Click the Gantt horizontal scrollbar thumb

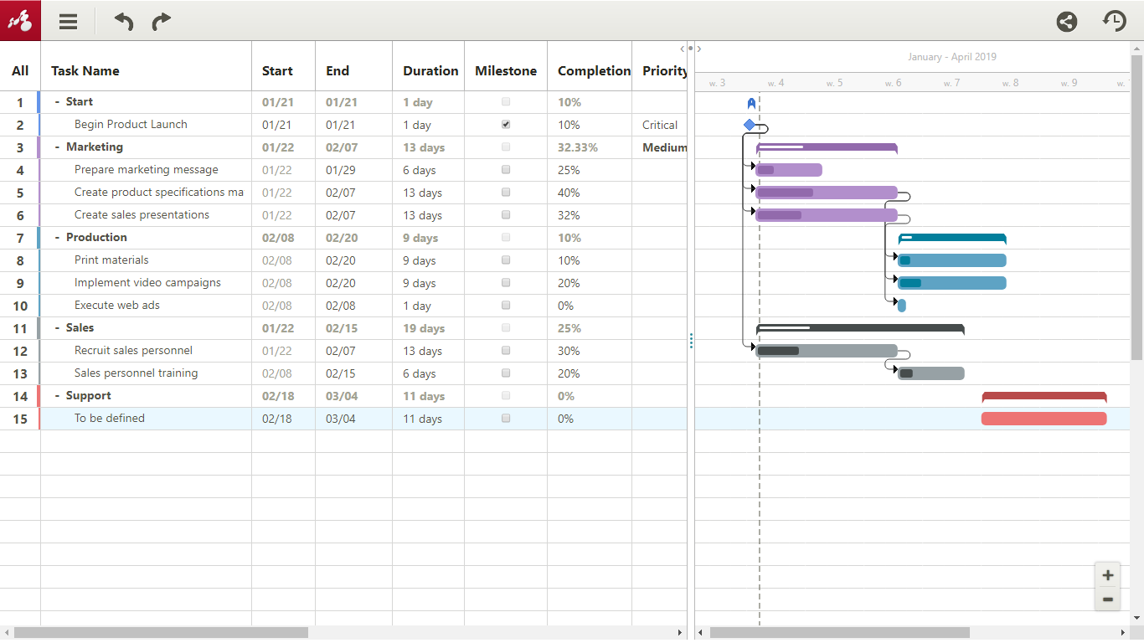pos(839,633)
